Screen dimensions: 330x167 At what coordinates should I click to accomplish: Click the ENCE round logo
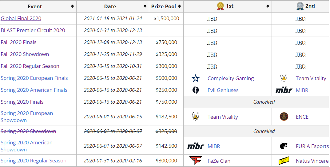click(x=284, y=117)
